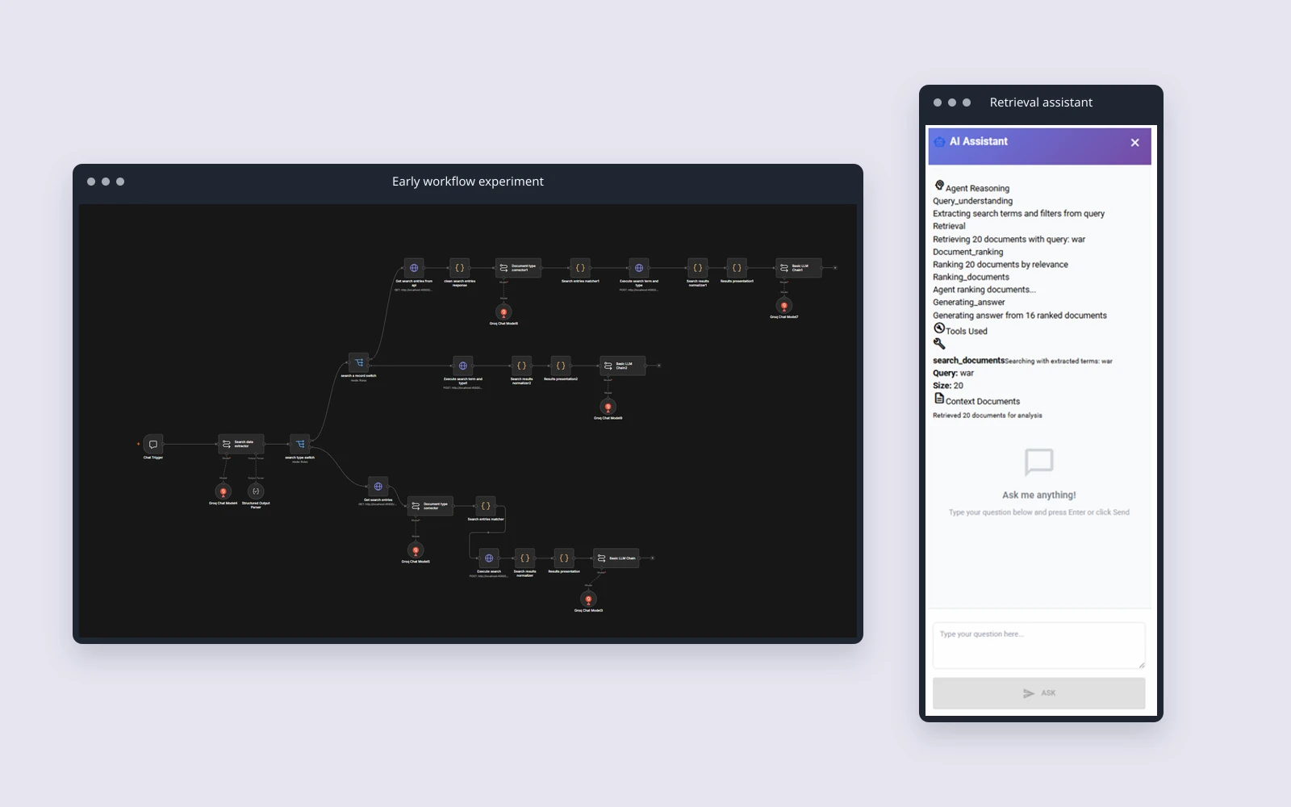Screen dimensions: 1291x807
Task: Open the Search entries matcher node
Action: point(486,506)
